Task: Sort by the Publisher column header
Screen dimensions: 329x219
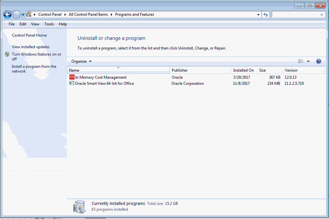Action: coord(200,70)
